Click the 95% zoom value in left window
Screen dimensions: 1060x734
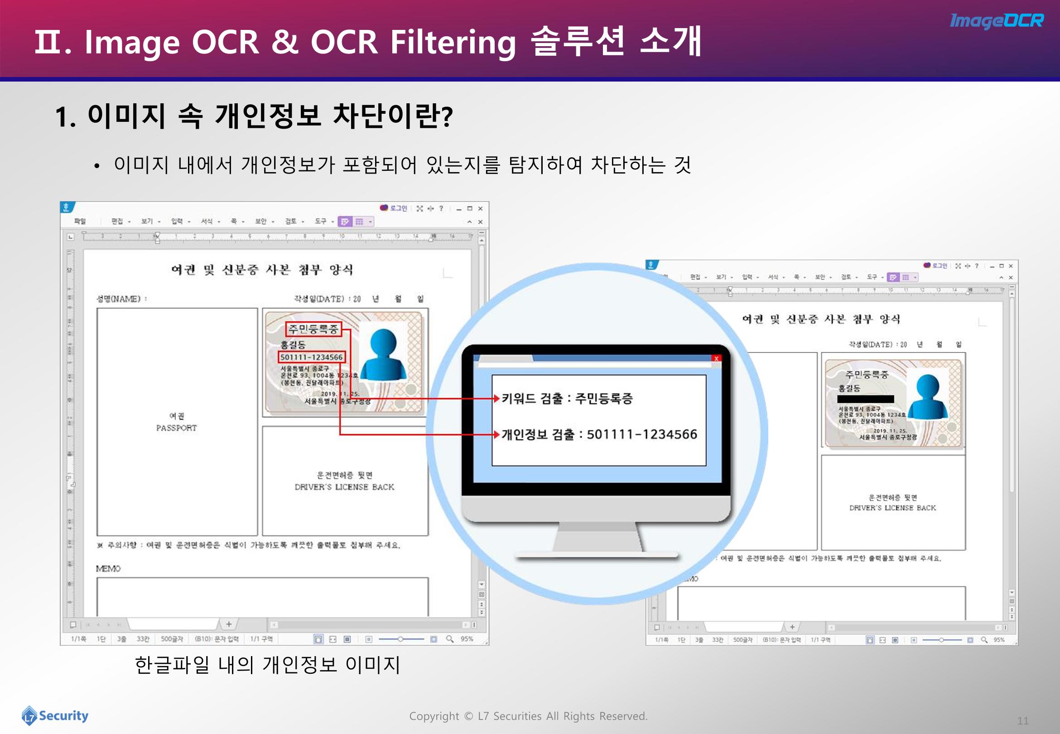pos(467,639)
